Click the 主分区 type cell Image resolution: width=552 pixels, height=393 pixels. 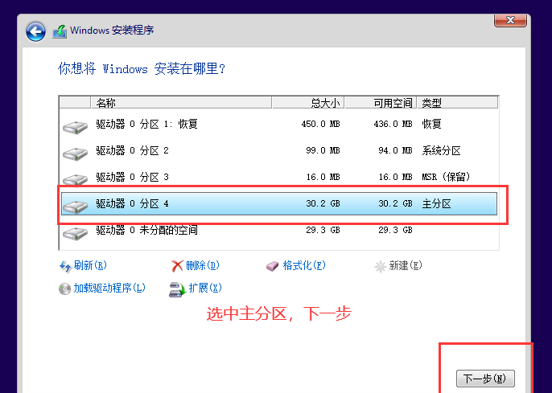tap(436, 203)
